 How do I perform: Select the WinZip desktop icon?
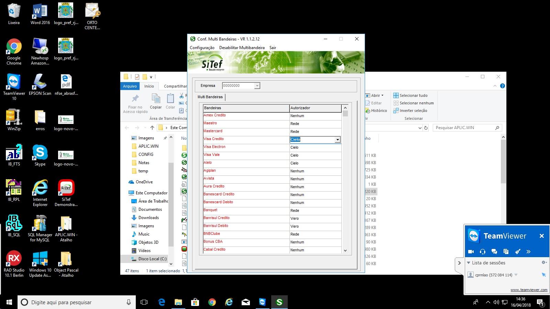(14, 120)
